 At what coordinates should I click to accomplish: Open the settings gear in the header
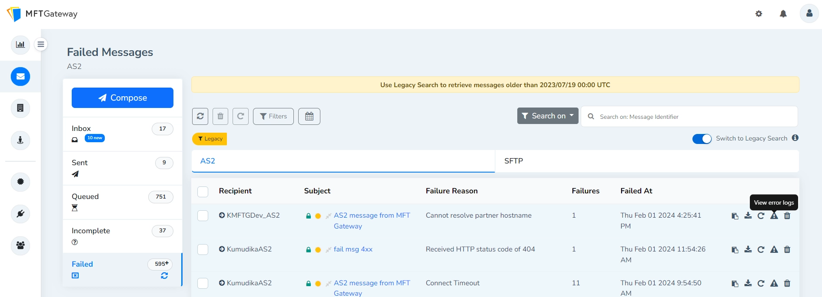[759, 14]
